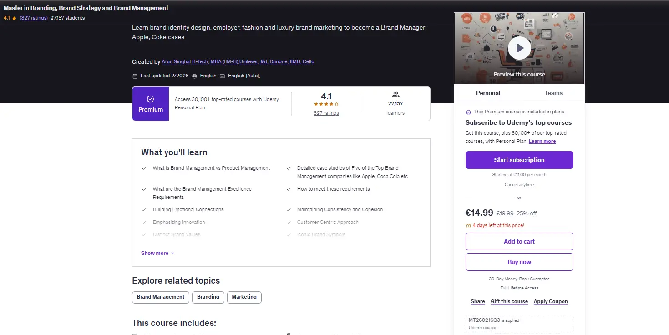Play the course preview video

(519, 48)
